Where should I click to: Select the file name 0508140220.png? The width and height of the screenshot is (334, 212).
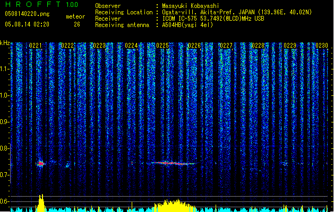pos(27,14)
